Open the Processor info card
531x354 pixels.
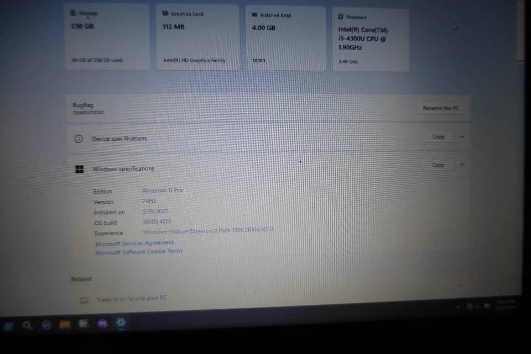371,40
